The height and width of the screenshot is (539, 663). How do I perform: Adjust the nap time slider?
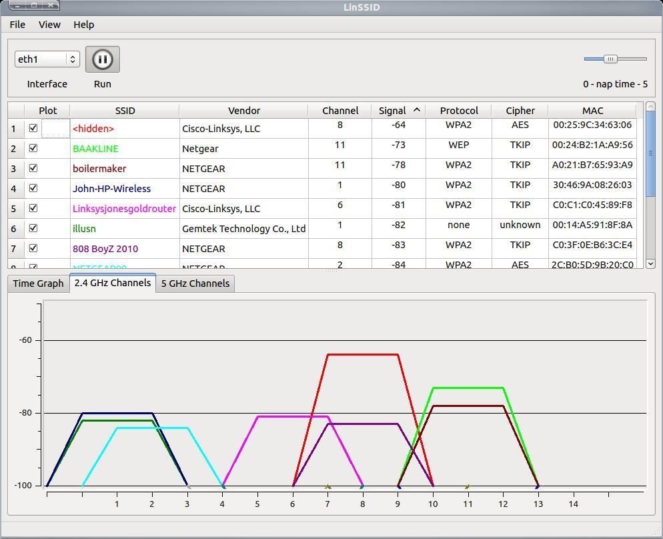point(610,59)
